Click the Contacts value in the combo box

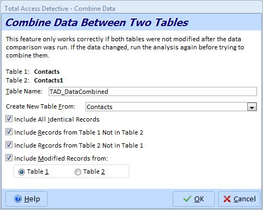100,107
